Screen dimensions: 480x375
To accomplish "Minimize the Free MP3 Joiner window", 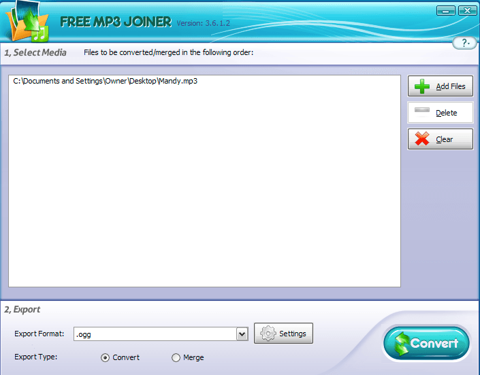I will pyautogui.click(x=446, y=11).
